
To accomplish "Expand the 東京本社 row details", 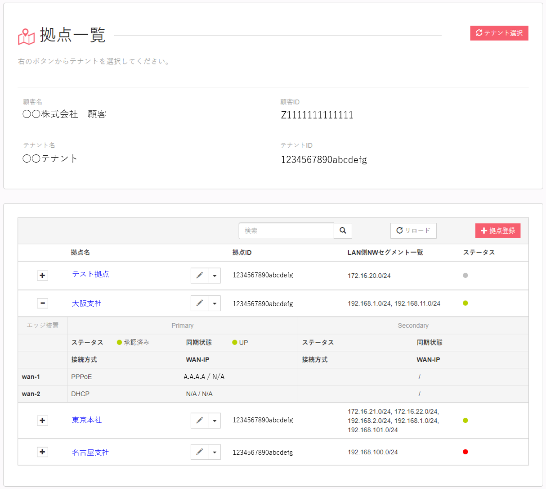I will tap(42, 421).
